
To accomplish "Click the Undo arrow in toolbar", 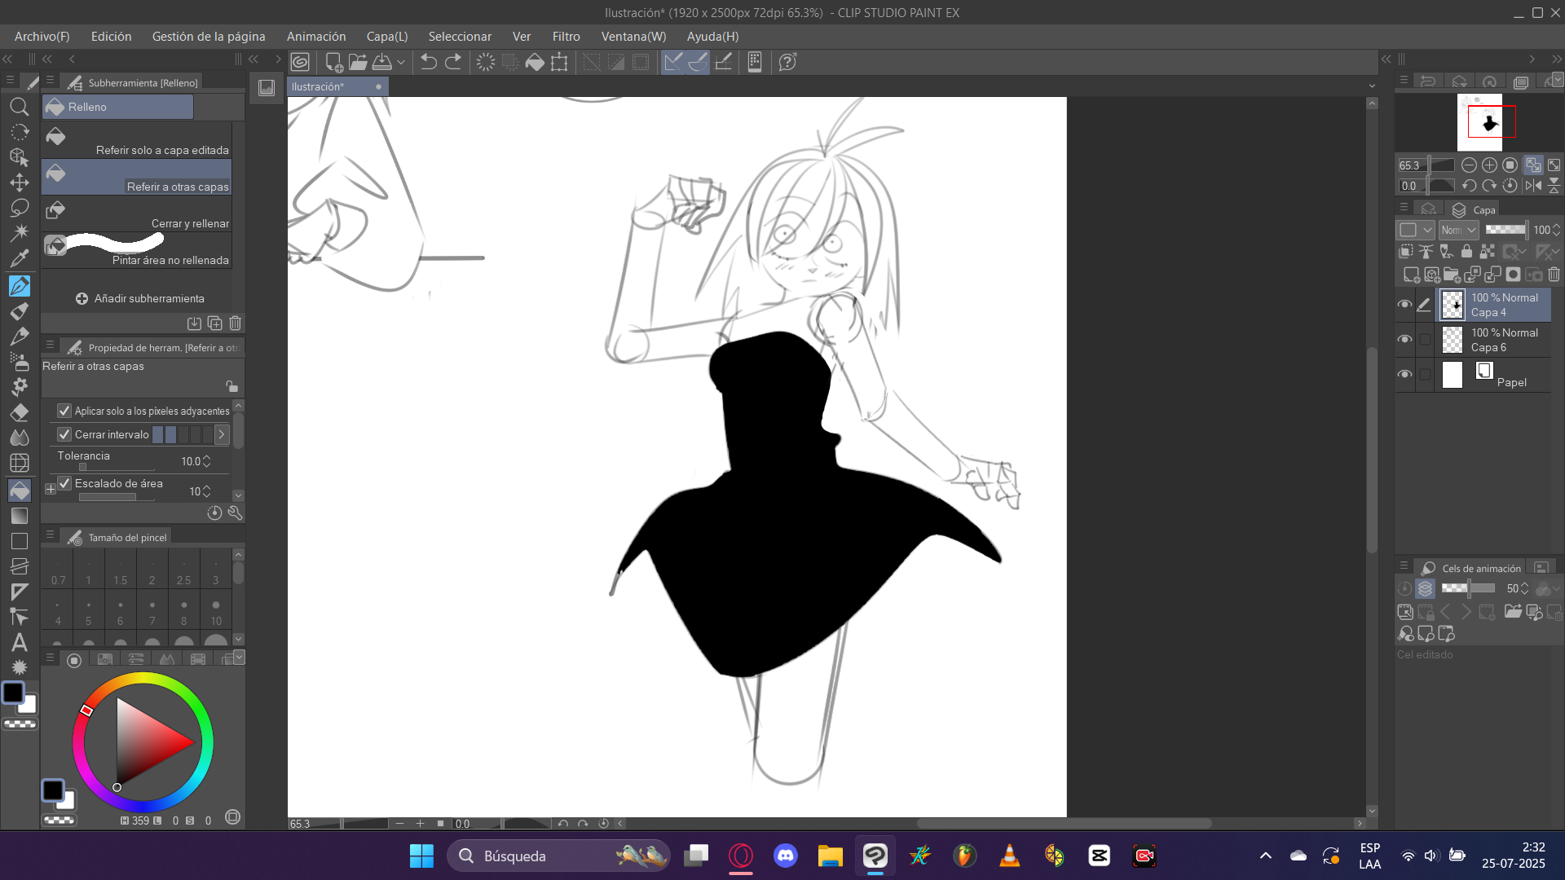I will click(x=429, y=62).
